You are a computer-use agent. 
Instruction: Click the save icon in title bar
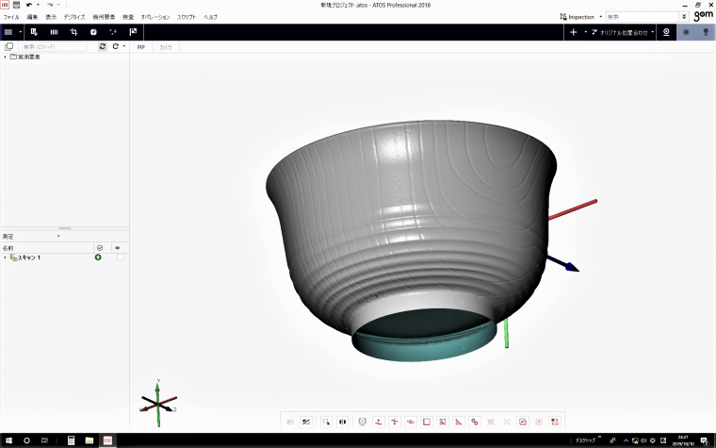pos(16,5)
